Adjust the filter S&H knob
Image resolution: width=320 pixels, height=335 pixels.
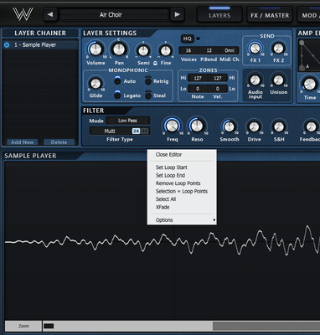pos(279,126)
